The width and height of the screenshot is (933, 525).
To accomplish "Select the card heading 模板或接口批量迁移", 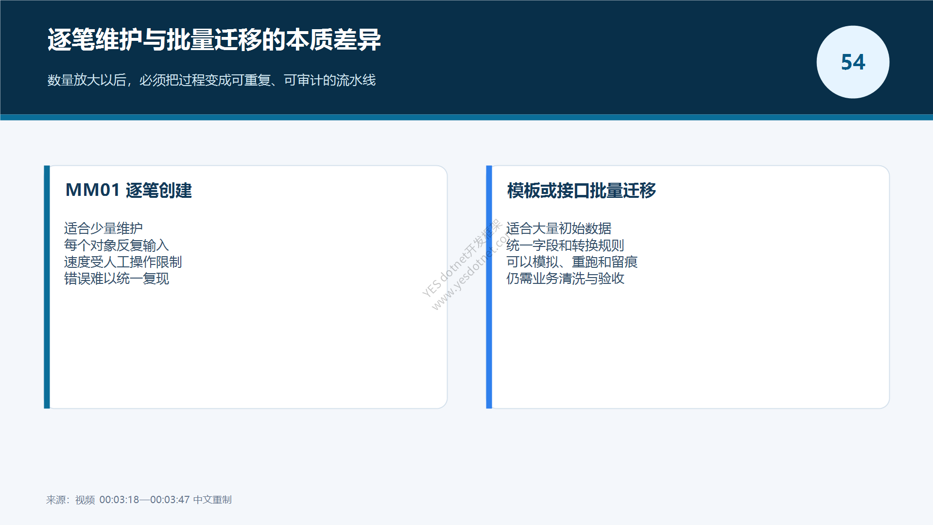I will tap(582, 190).
